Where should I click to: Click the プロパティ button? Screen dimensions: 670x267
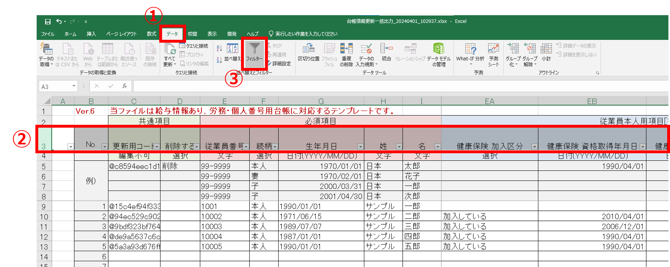pos(191,55)
